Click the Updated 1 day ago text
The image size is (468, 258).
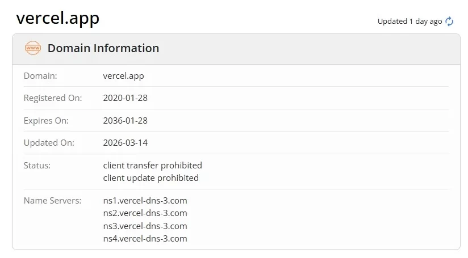click(409, 22)
